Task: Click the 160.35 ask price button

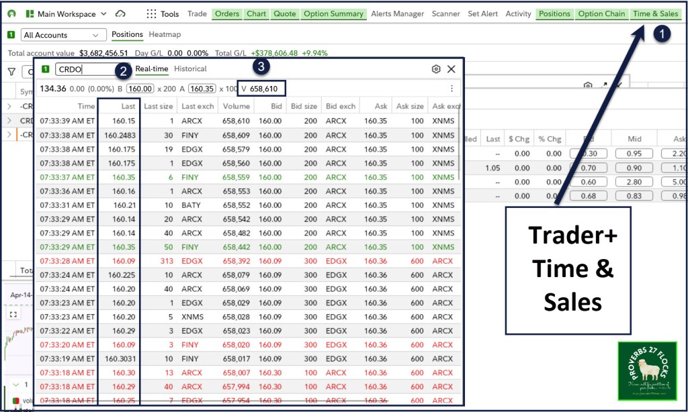Action: click(202, 89)
